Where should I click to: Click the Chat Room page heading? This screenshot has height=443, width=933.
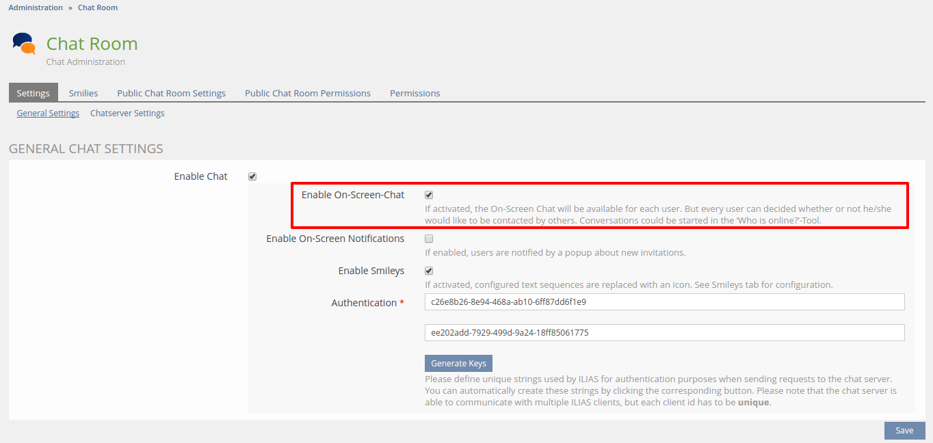tap(92, 44)
